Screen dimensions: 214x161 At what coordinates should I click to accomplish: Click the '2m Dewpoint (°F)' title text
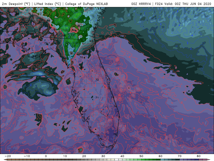tap(16, 4)
